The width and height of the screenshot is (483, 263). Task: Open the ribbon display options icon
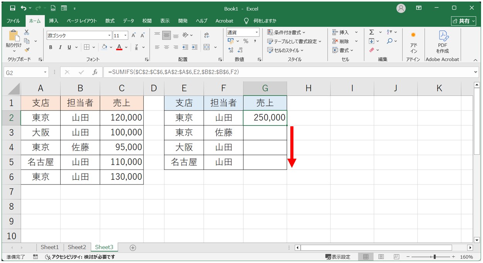click(419, 8)
